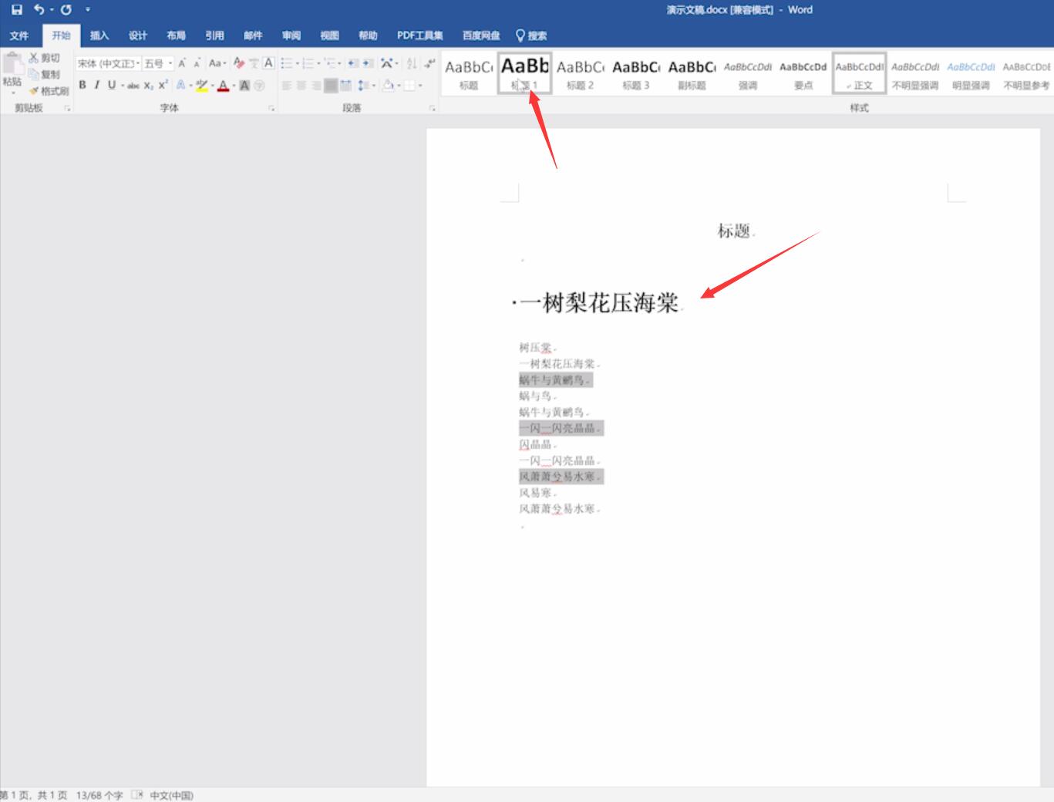Undo the last action

pos(39,10)
